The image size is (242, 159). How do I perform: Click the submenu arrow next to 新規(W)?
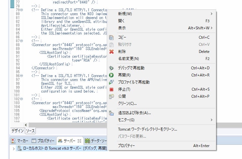coord(212,14)
